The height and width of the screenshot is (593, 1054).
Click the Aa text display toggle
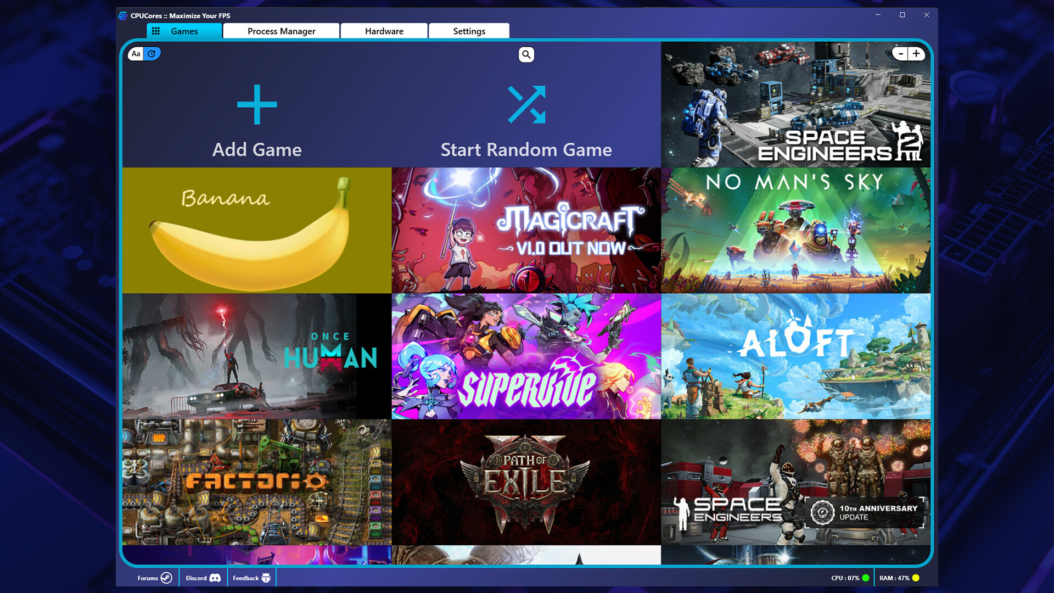[135, 54]
